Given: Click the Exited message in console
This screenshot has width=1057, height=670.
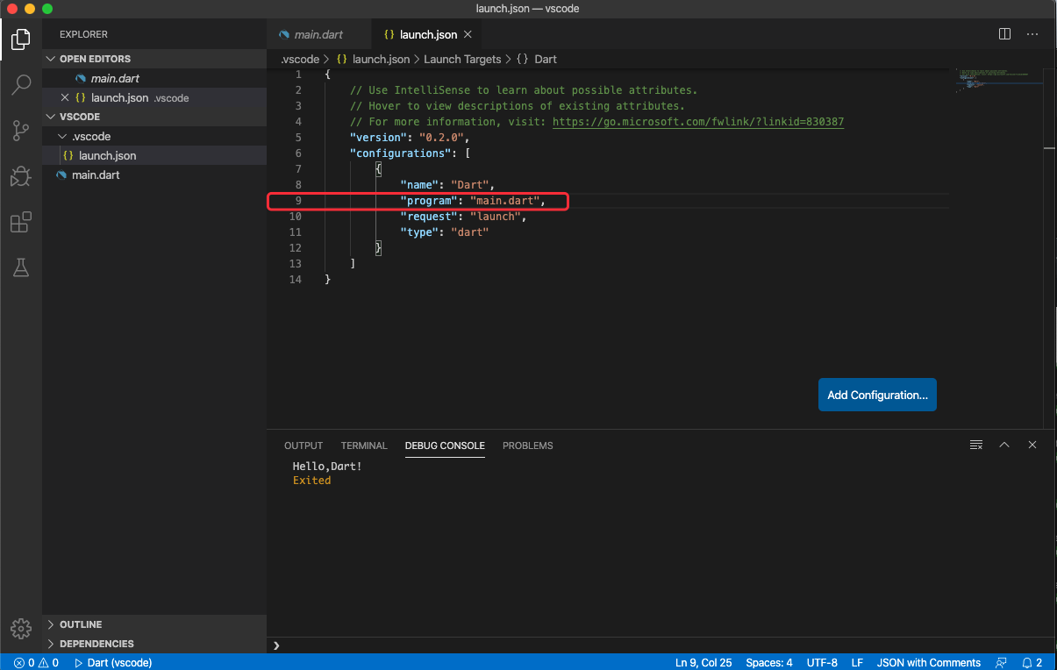Looking at the screenshot, I should [311, 481].
